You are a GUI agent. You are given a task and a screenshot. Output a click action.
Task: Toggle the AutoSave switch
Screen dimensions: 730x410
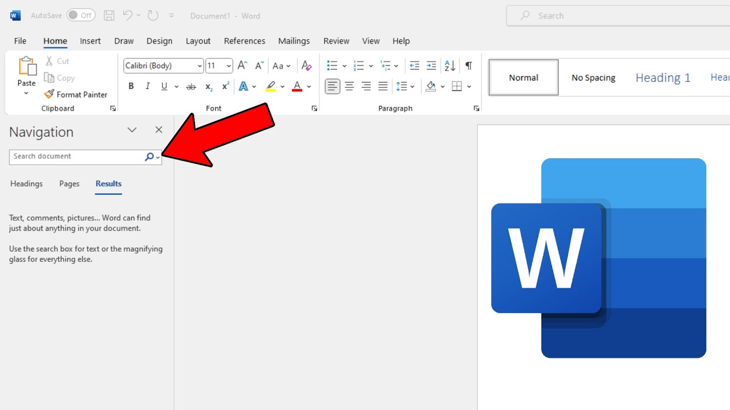click(80, 16)
